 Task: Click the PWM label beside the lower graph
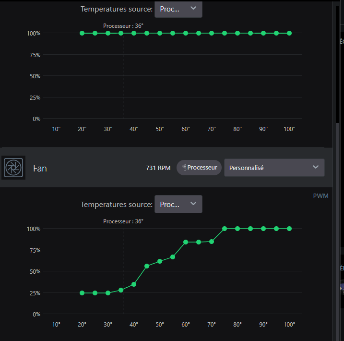click(x=320, y=196)
